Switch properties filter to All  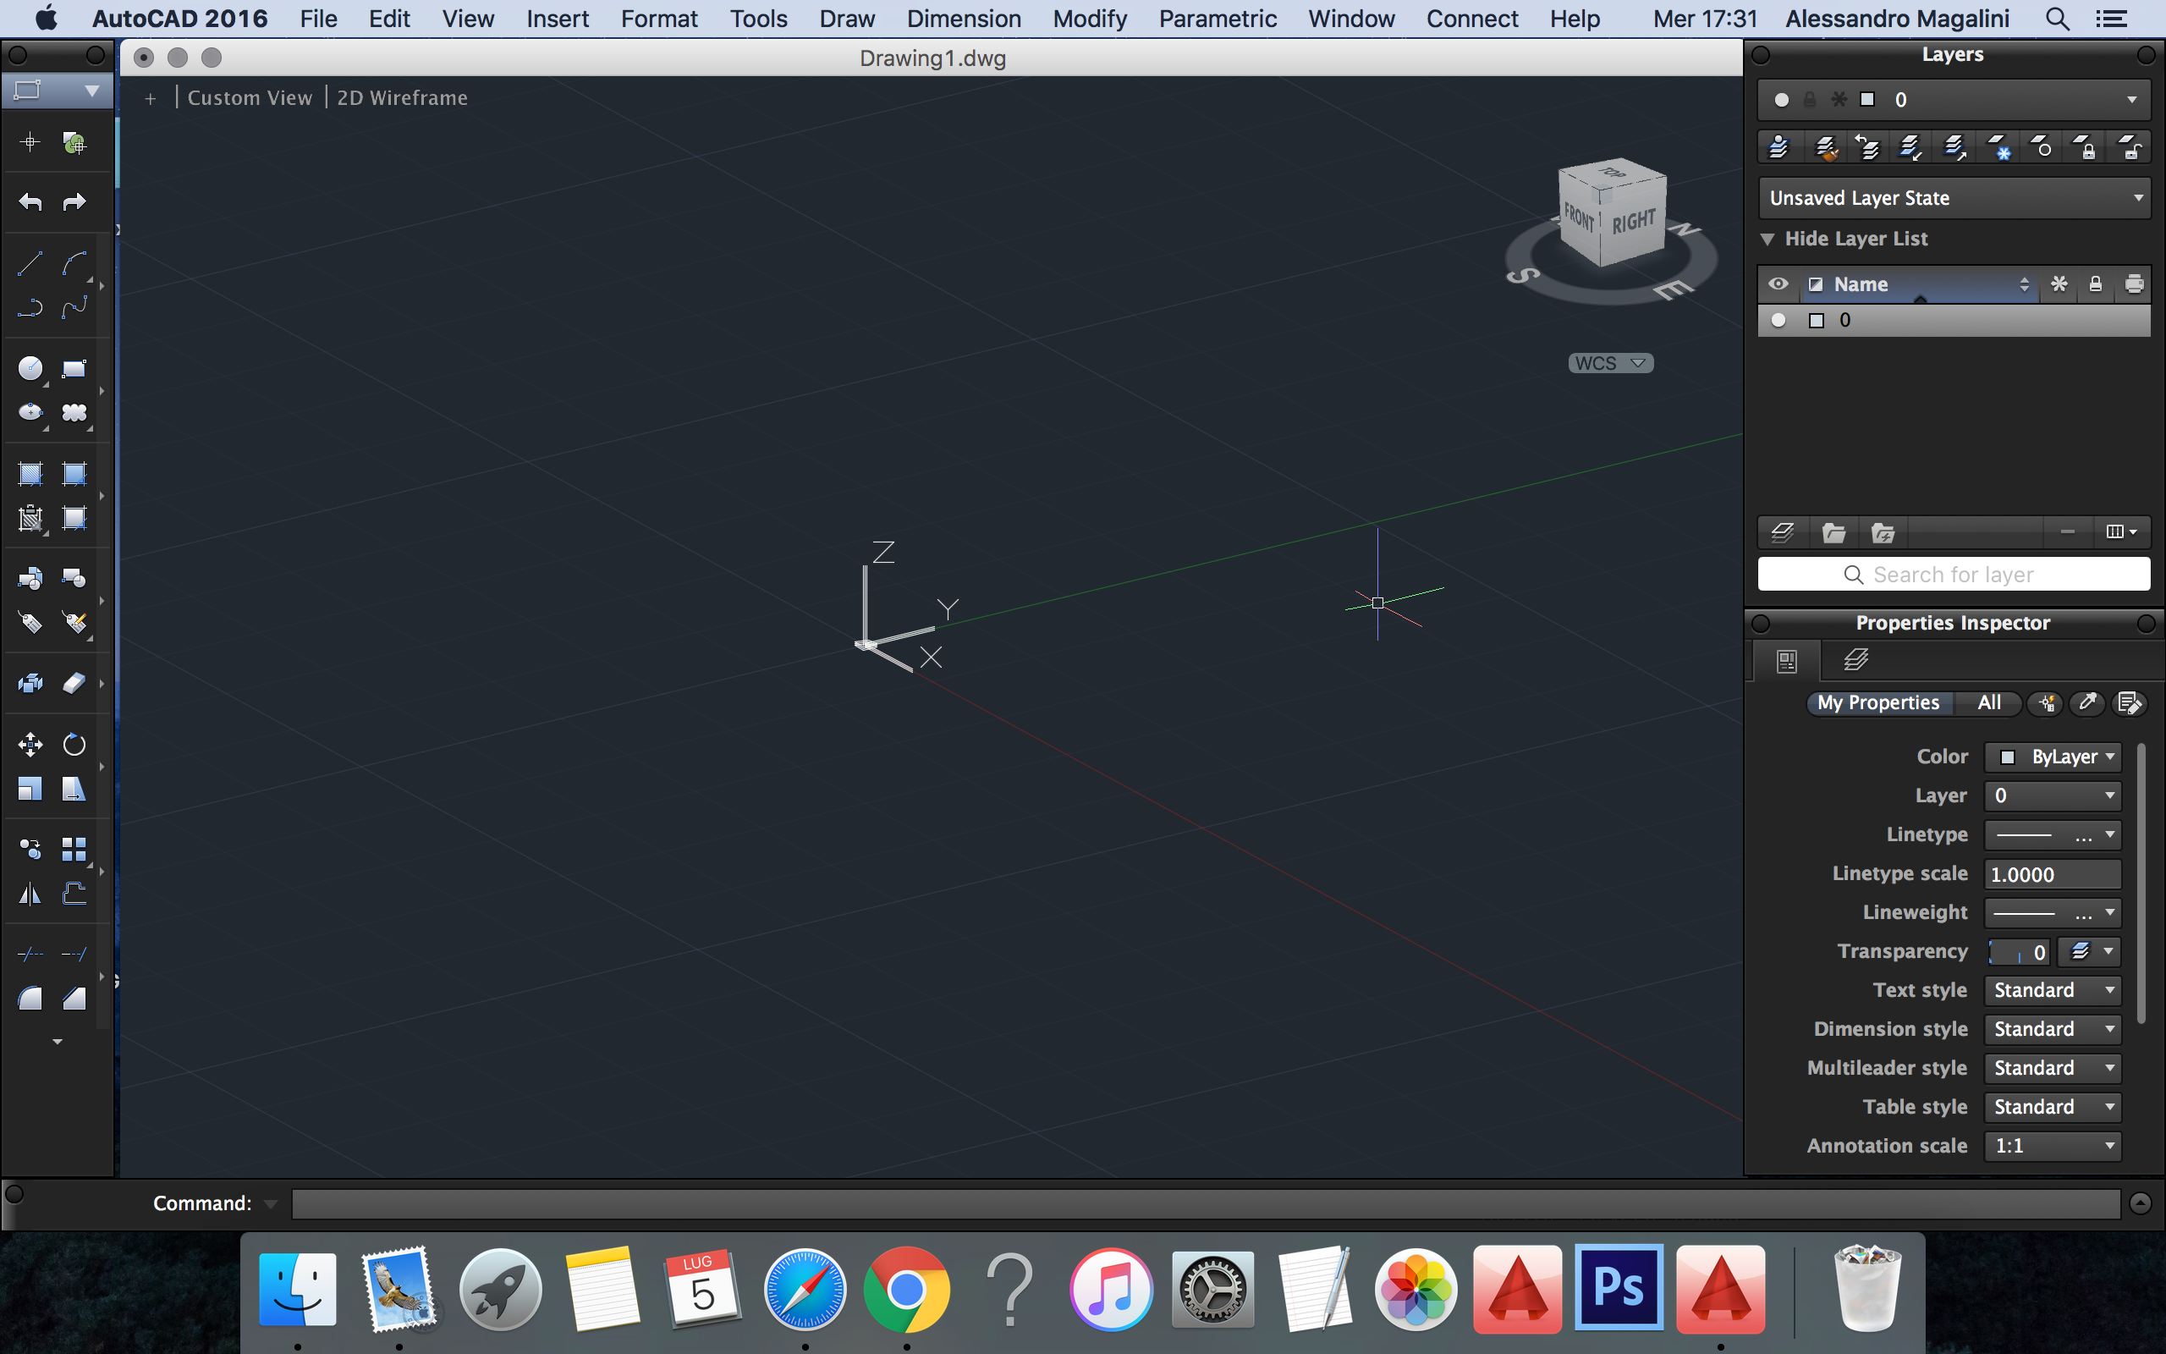tap(1989, 703)
